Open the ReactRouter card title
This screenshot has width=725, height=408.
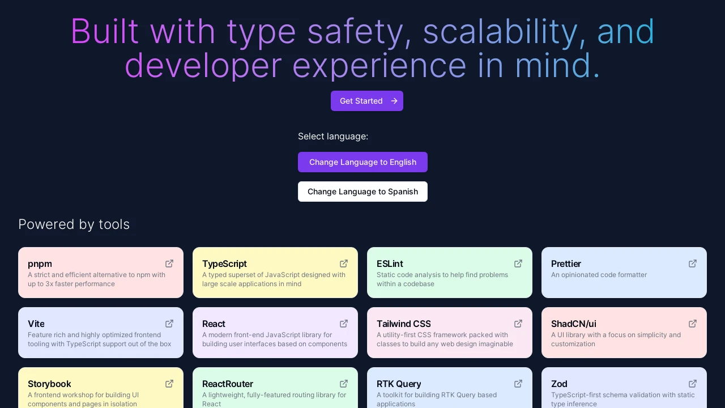pyautogui.click(x=228, y=384)
